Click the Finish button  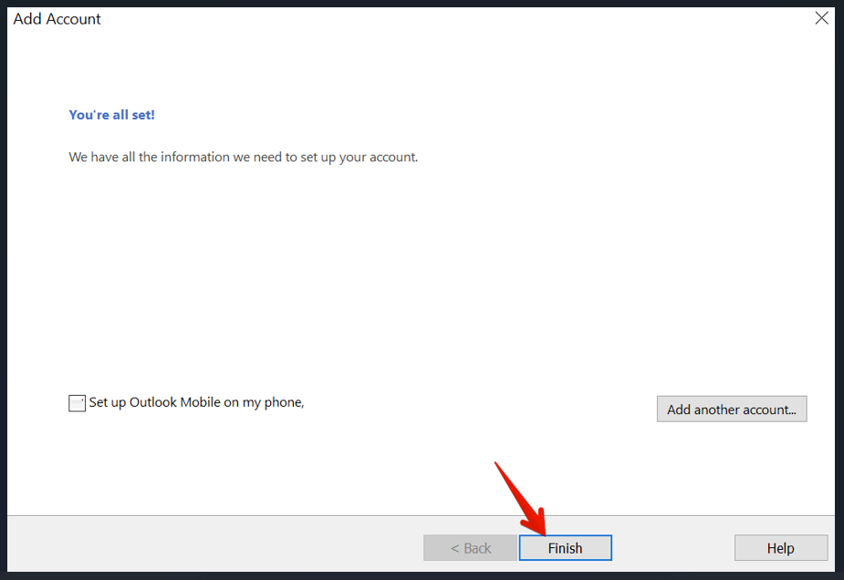565,548
